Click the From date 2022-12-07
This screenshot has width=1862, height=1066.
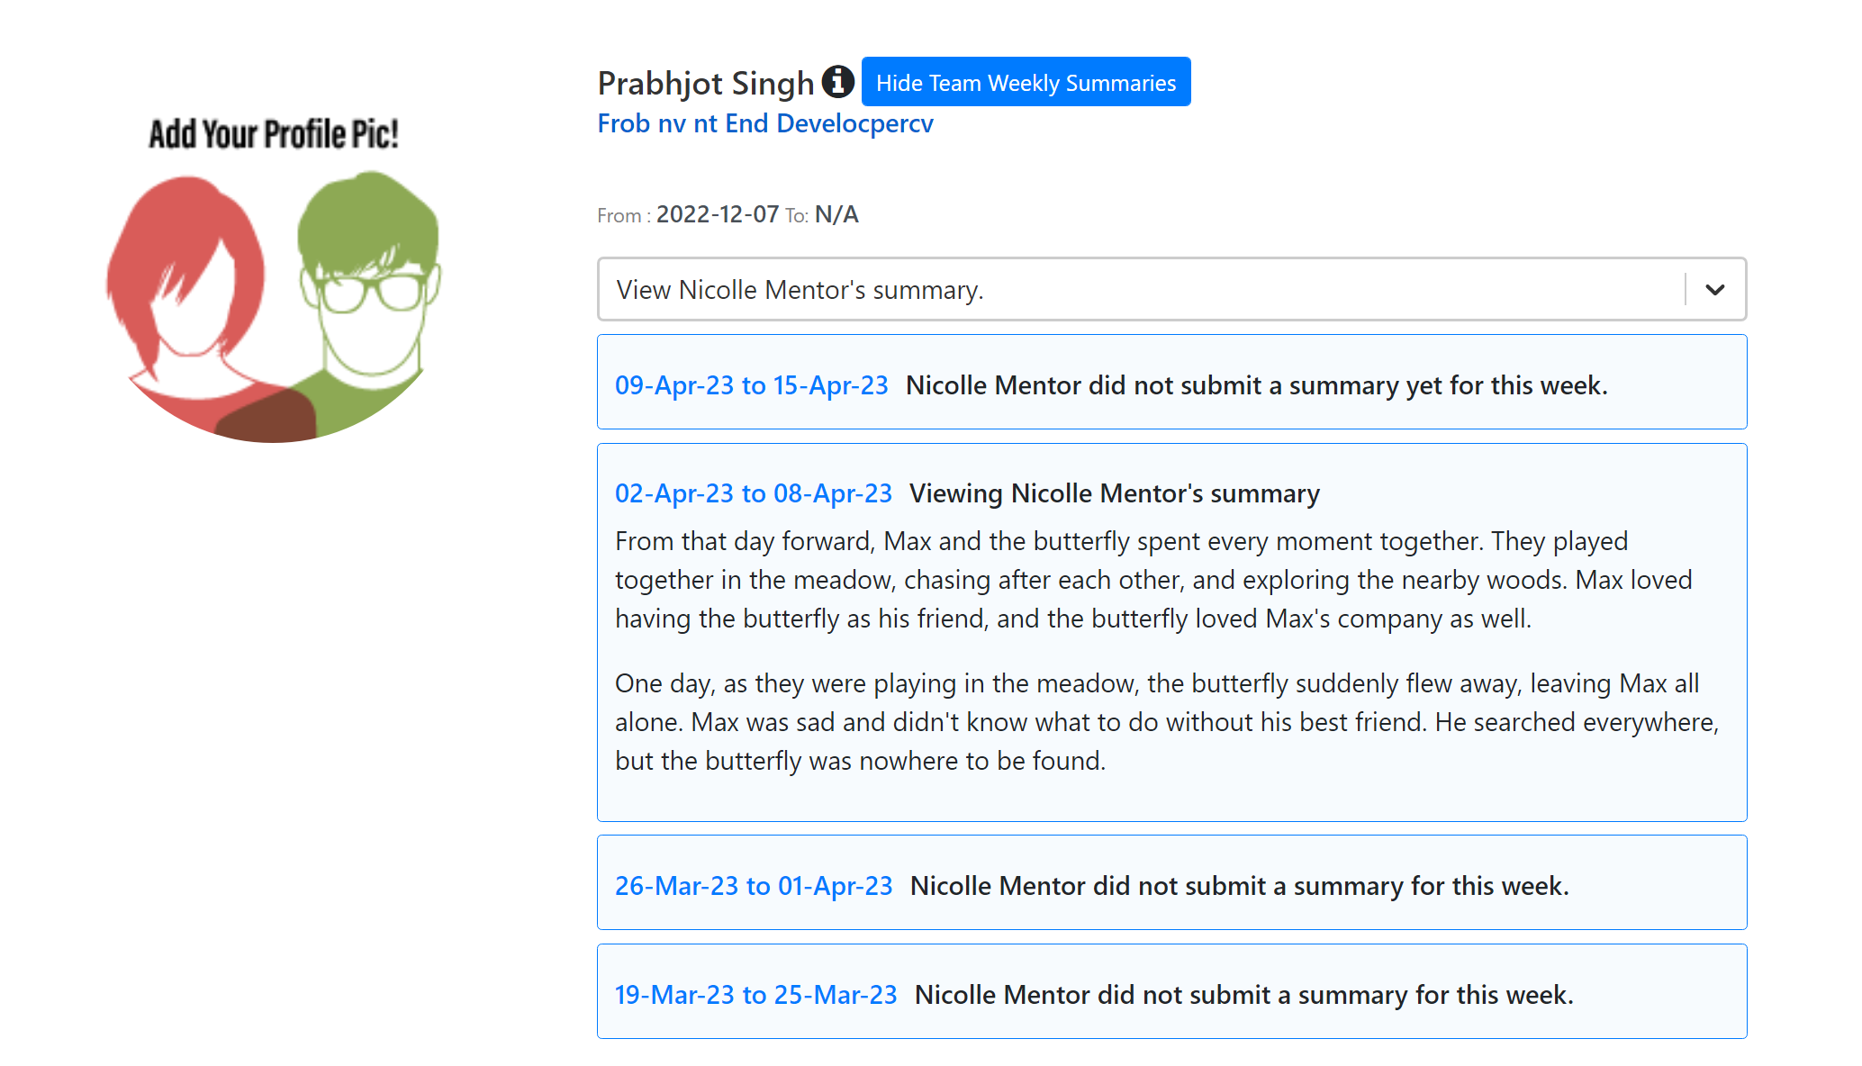click(718, 214)
